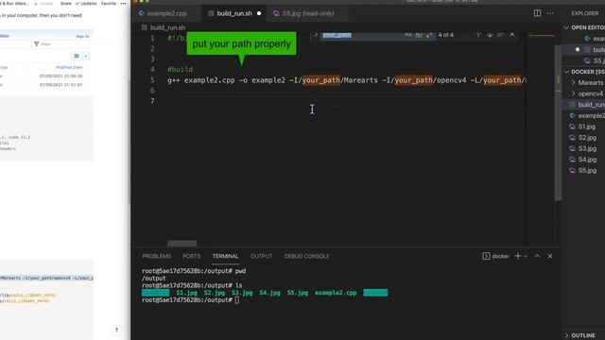Click Sign In link in embedded file viewer
Screen dimensions: 605x340
pyautogui.click(x=82, y=36)
